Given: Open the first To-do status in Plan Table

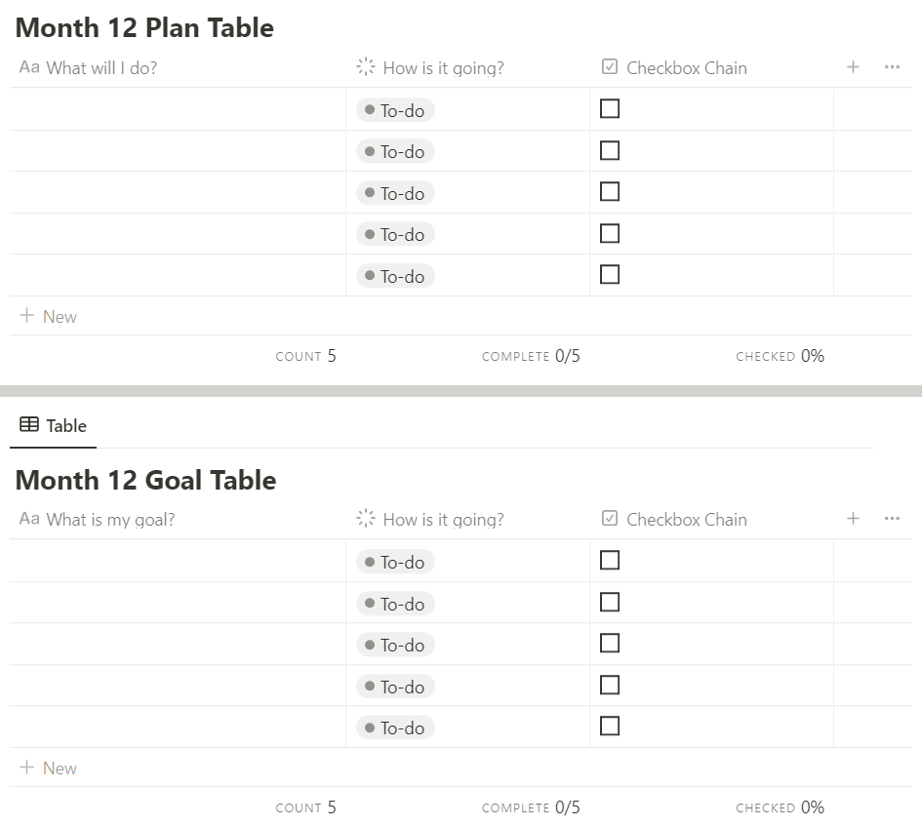Looking at the screenshot, I should click(395, 110).
